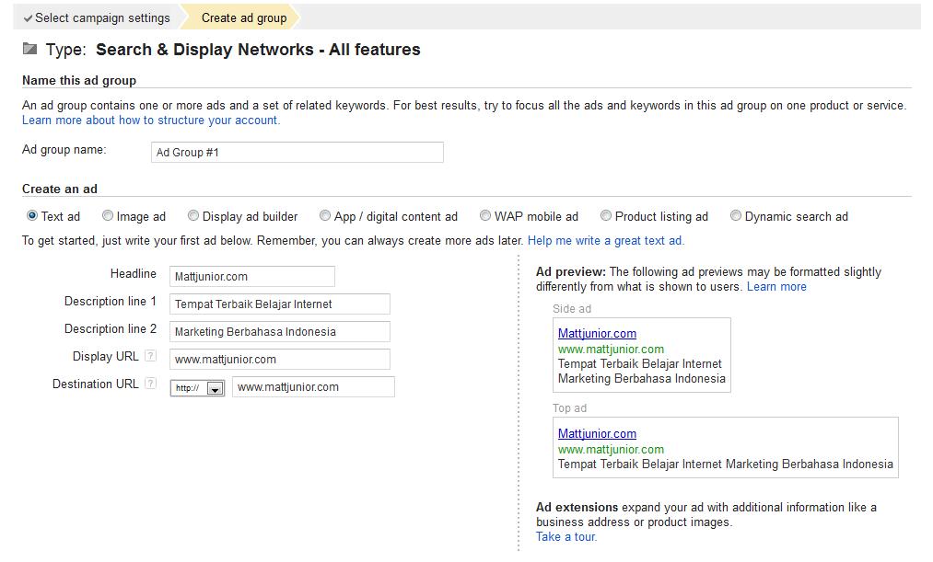
Task: Click www.mattjunior.com in Side ad preview
Action: (611, 350)
